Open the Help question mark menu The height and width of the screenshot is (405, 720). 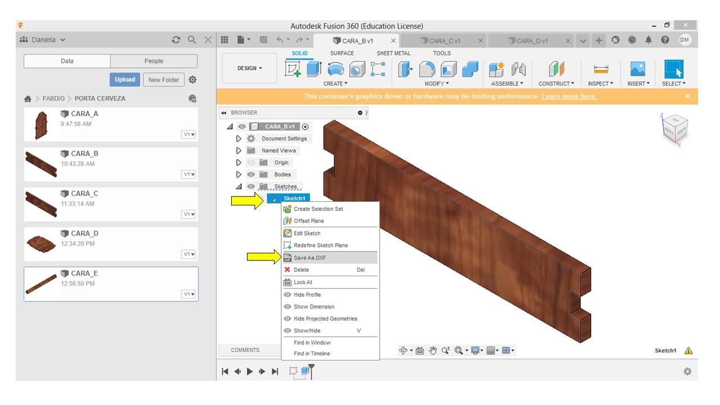(665, 40)
